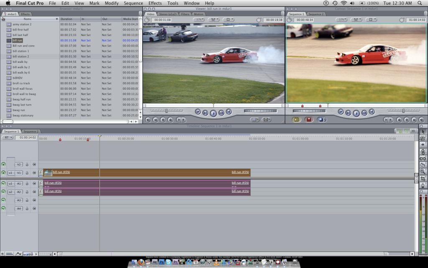Open Canvas zoom 37% popup
Image resolution: width=428 pixels, height=268 pixels.
341,20
